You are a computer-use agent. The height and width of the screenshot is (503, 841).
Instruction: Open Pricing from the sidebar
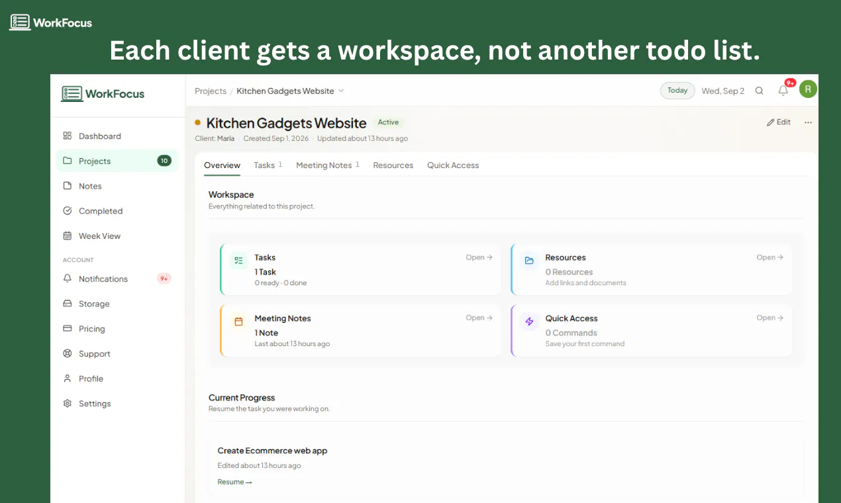tap(117, 329)
